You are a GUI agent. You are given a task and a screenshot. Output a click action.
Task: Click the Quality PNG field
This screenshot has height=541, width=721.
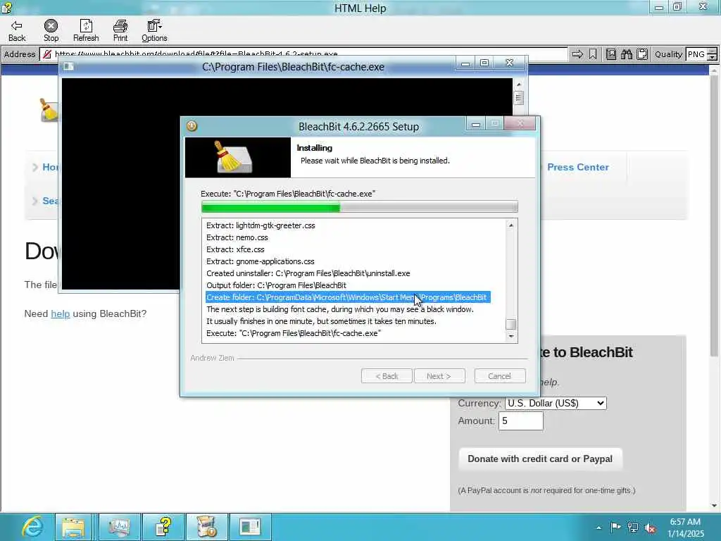point(696,54)
